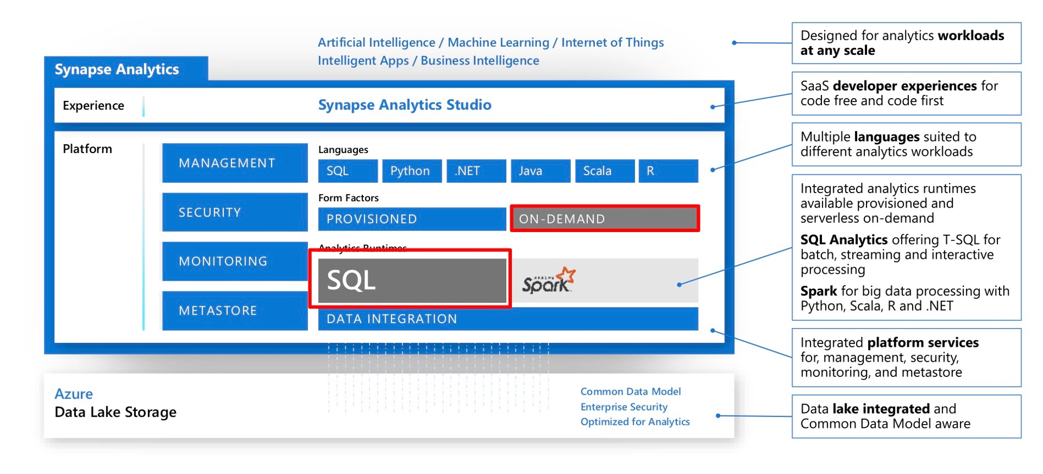Click the Platform label
Screen dimensions: 1043x474
(87, 149)
